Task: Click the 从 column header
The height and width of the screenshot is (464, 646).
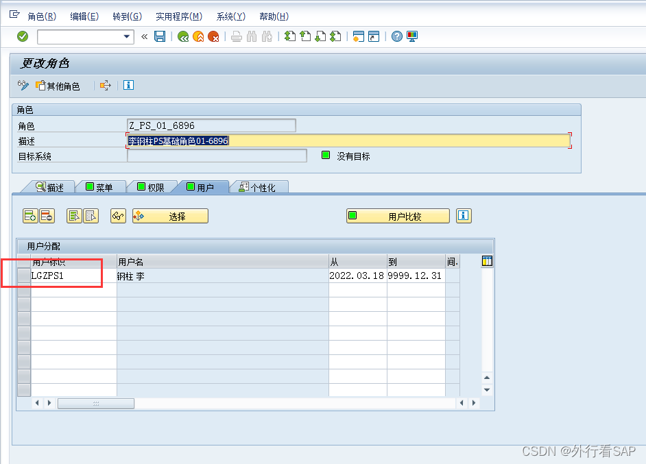Action: pyautogui.click(x=357, y=261)
